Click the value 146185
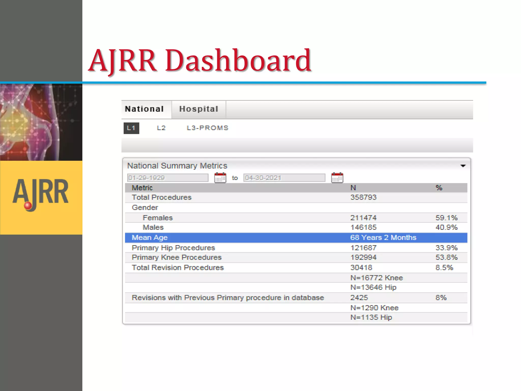 click(x=363, y=227)
